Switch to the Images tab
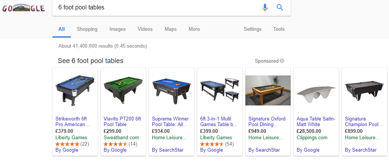Screen dimensions: 389x167 pyautogui.click(x=118, y=29)
